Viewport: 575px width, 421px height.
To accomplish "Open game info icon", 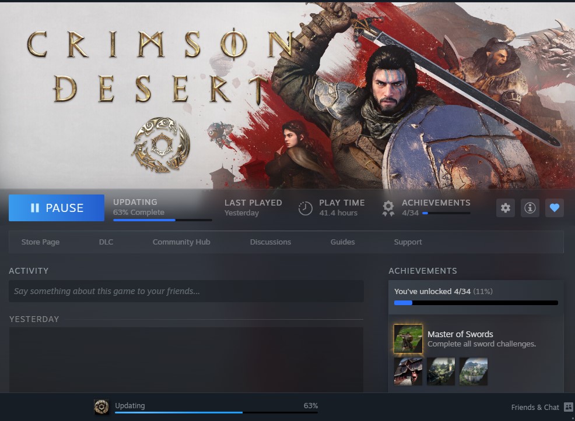I will (530, 208).
